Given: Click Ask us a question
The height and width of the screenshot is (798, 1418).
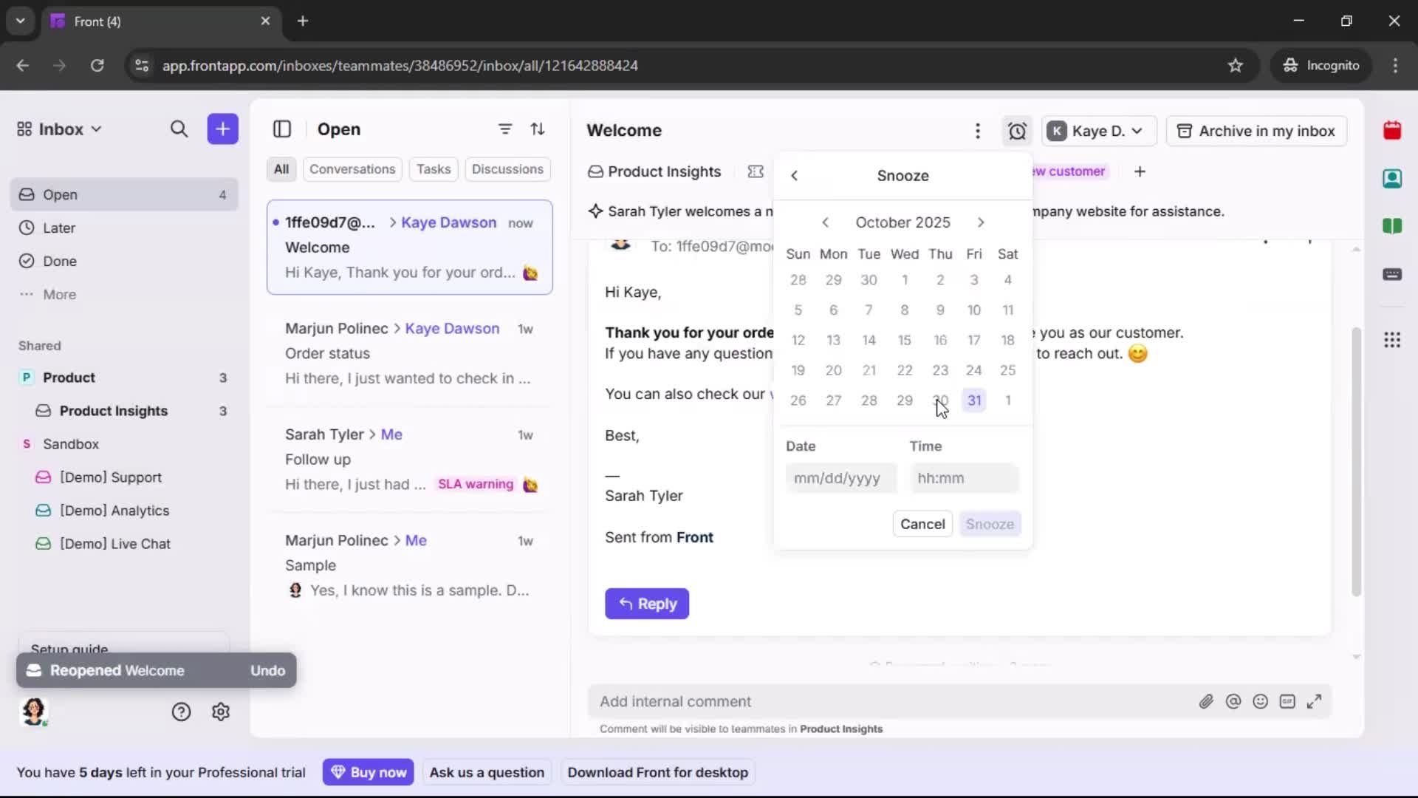Looking at the screenshot, I should [x=487, y=772].
